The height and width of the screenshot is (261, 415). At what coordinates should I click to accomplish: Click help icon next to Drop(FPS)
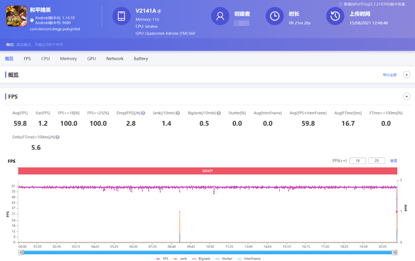click(143, 113)
